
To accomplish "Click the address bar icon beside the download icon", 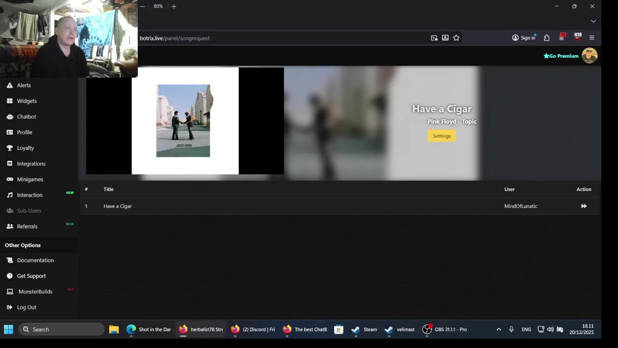I will 434,38.
